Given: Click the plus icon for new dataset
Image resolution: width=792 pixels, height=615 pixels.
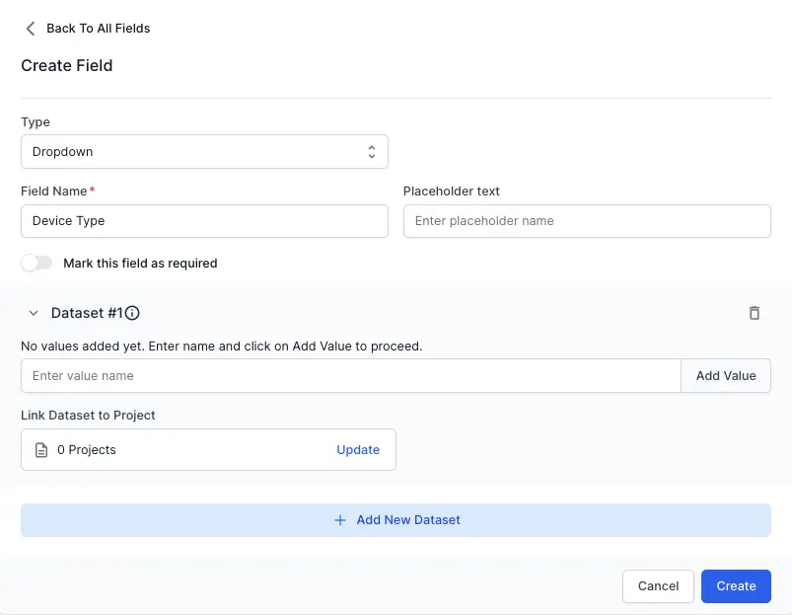Looking at the screenshot, I should [340, 520].
